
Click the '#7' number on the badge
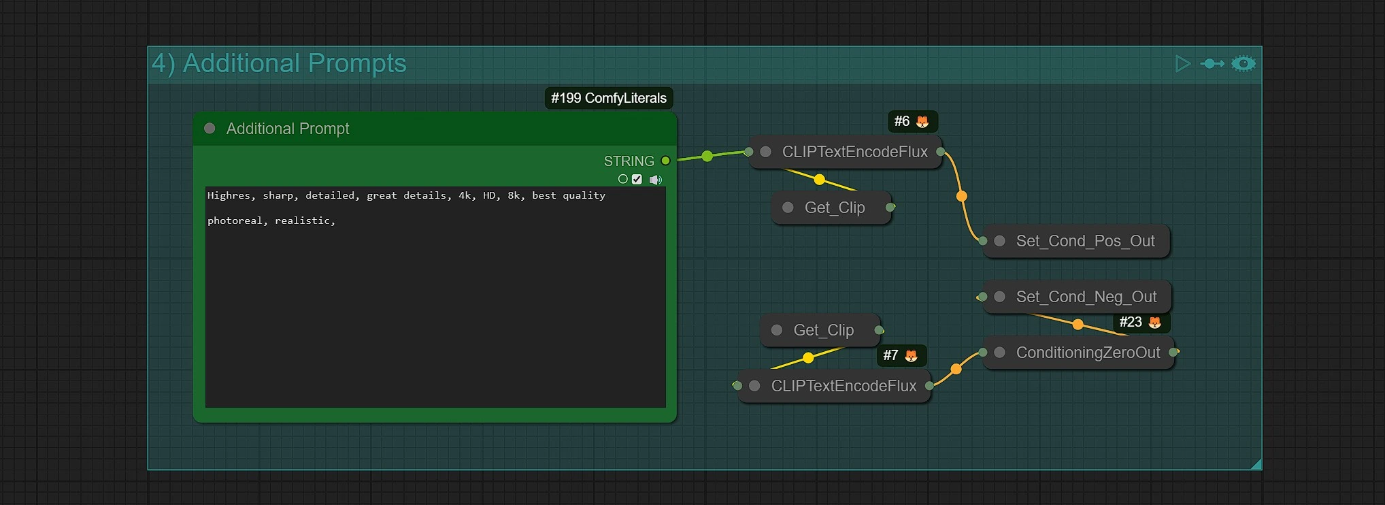point(890,355)
